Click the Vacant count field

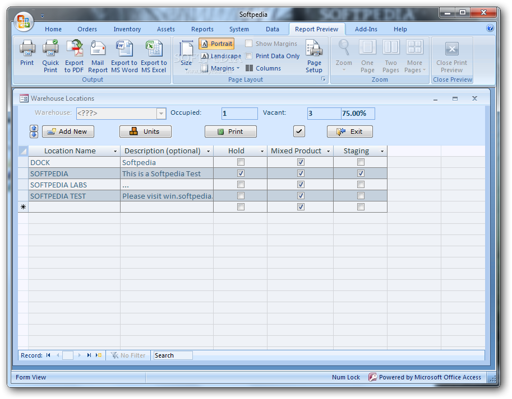[x=324, y=114]
